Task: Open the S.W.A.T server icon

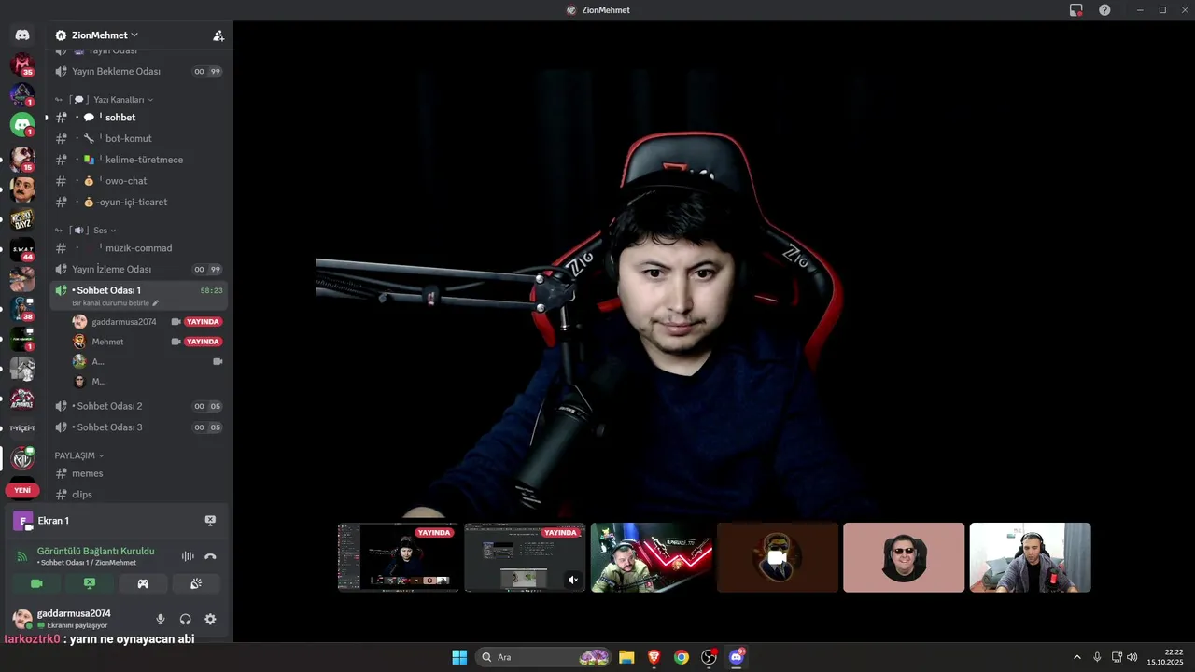Action: 22,249
